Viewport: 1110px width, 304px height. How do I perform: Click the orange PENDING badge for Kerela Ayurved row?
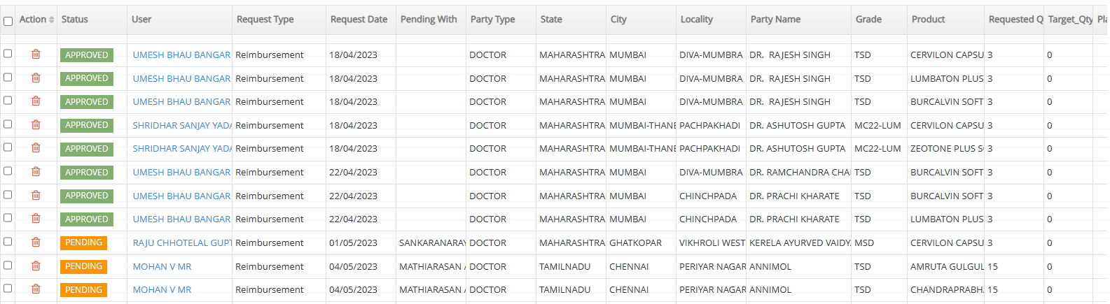pos(83,243)
